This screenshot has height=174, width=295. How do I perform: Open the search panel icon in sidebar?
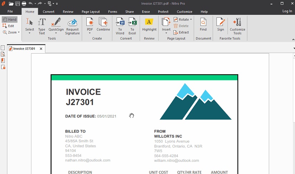coord(3,54)
